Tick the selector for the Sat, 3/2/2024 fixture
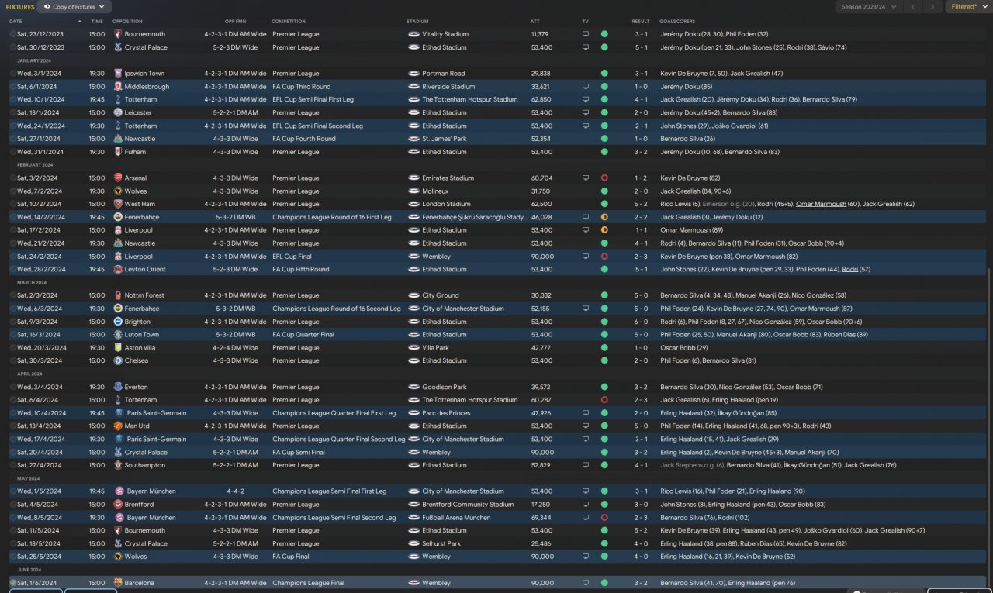 pyautogui.click(x=12, y=178)
